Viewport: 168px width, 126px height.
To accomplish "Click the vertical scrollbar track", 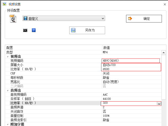I will pos(163,112).
